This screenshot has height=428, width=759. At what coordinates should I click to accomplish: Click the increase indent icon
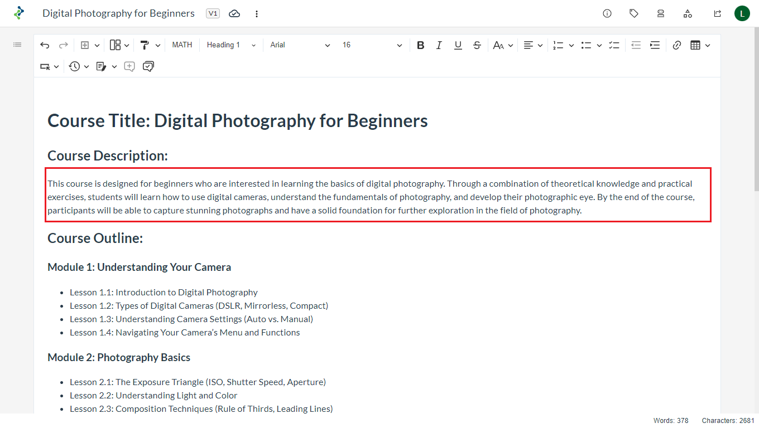[x=655, y=45]
